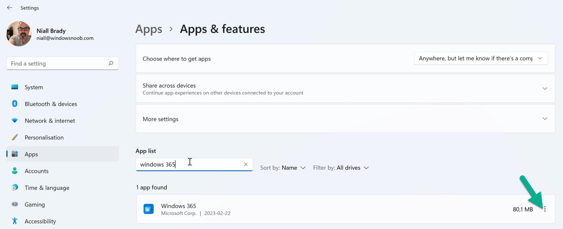Click the Accessibility figure icon
The width and height of the screenshot is (563, 229).
pos(15,221)
